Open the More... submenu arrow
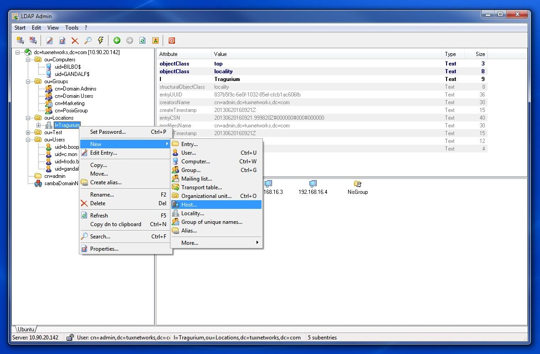This screenshot has height=354, width=540. [x=257, y=243]
